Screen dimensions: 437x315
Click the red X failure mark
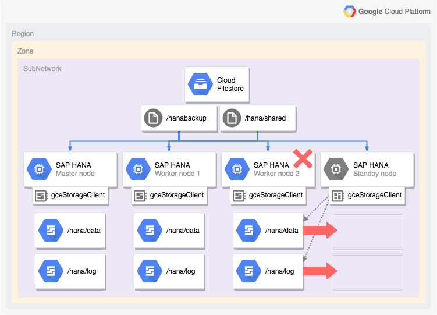[302, 158]
